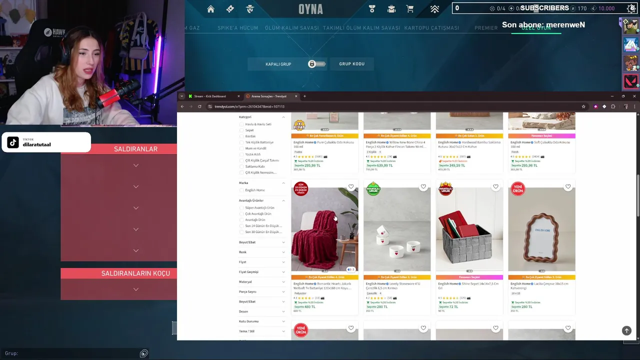This screenshot has height=360, width=640.
Task: Collapse the Avantajlı Ürünler filter section
Action: (x=283, y=200)
